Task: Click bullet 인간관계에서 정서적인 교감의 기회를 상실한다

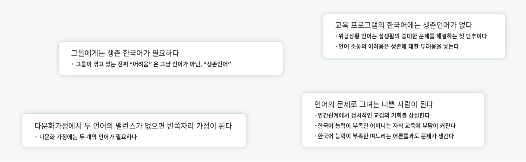Action: pyautogui.click(x=372, y=115)
